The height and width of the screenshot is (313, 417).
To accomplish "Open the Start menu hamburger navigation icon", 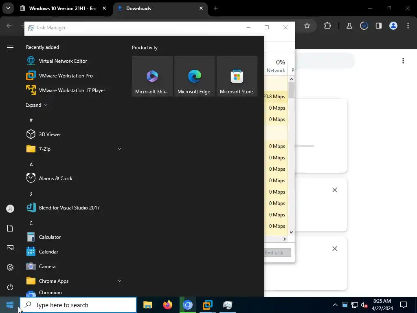I will [10, 47].
